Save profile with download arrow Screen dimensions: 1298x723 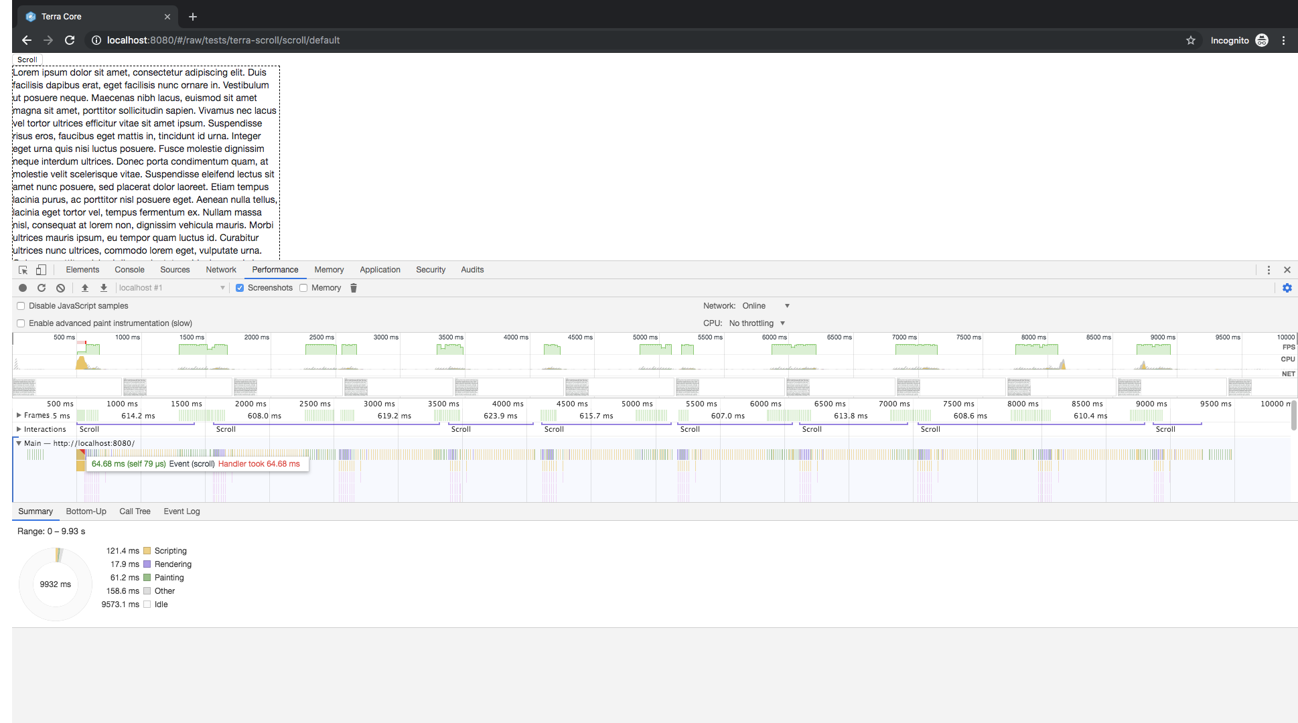pyautogui.click(x=104, y=288)
